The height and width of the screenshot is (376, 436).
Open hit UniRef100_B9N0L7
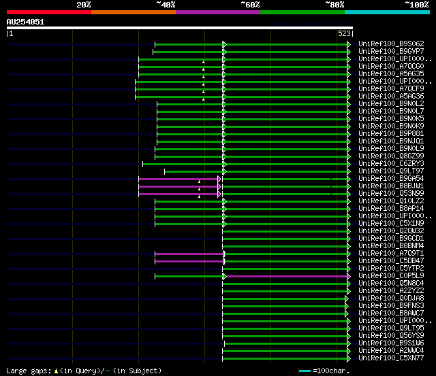tap(391, 112)
